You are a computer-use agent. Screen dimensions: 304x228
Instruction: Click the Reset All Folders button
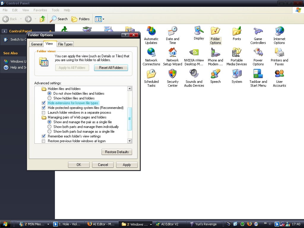(x=111, y=68)
